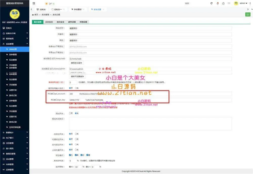
Task: Click the lock screen icon
Action: [223, 3]
